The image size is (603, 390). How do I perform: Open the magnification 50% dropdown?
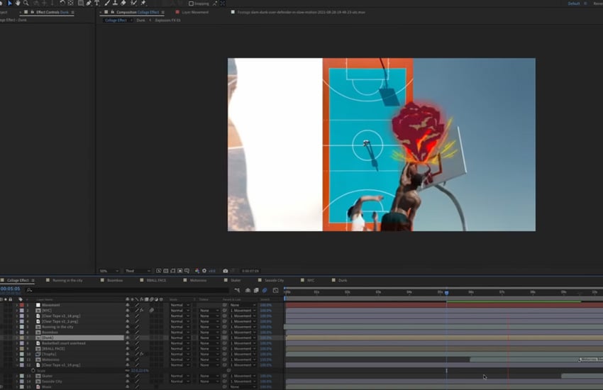tap(109, 271)
